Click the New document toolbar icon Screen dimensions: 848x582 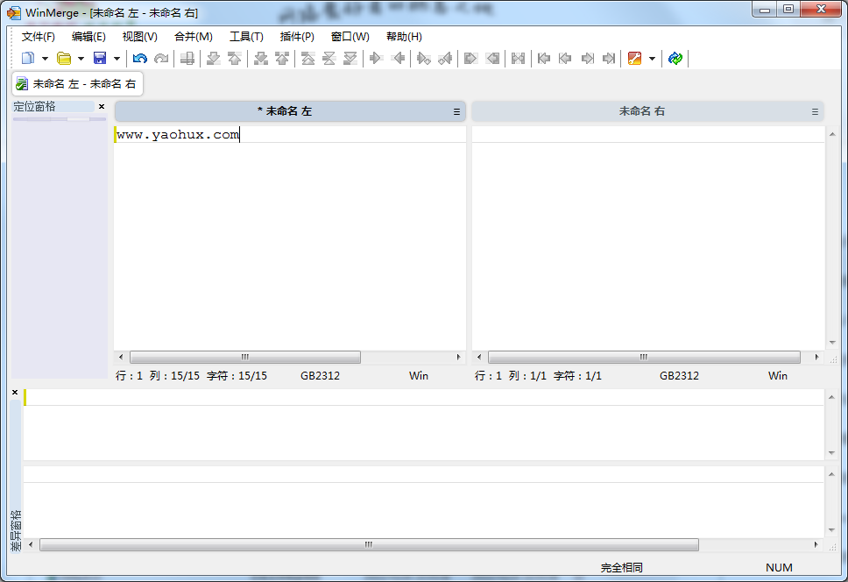pyautogui.click(x=28, y=59)
